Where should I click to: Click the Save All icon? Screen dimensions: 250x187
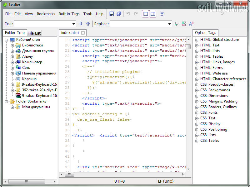119,14
